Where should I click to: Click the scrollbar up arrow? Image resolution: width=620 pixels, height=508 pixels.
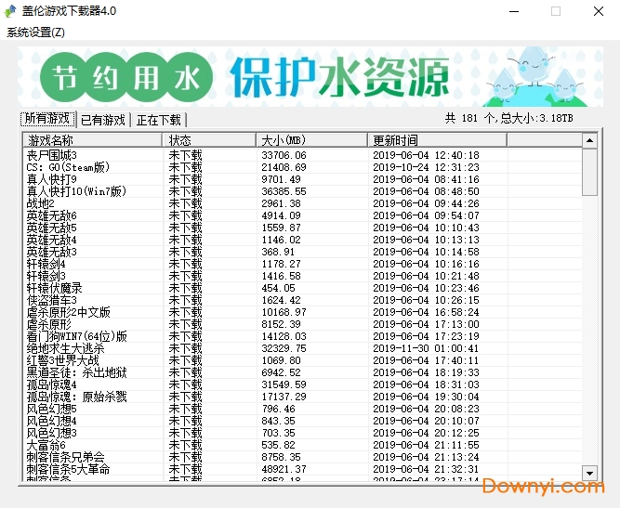point(589,140)
